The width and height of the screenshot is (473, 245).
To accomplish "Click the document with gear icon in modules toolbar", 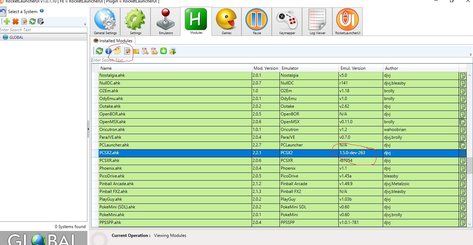I will (x=154, y=51).
